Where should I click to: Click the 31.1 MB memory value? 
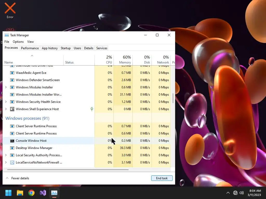point(125,95)
